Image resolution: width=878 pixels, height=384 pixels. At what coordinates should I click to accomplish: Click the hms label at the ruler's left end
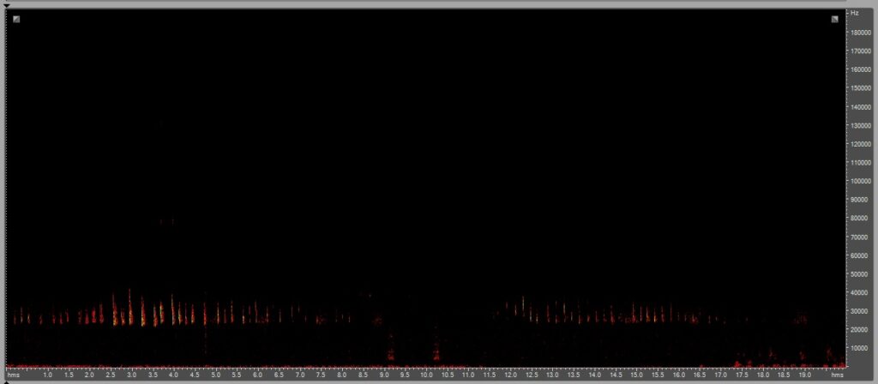pos(12,375)
